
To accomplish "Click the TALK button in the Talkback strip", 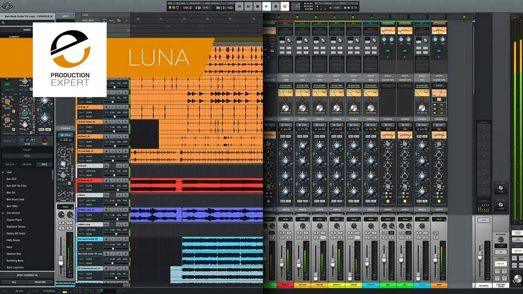I will pos(484,220).
